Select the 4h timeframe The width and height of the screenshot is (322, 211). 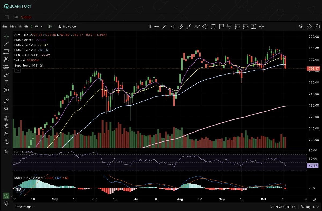pos(26,26)
